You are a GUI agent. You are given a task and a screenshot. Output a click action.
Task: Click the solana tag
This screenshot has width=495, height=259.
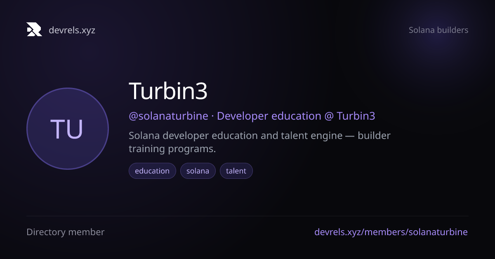coord(198,171)
